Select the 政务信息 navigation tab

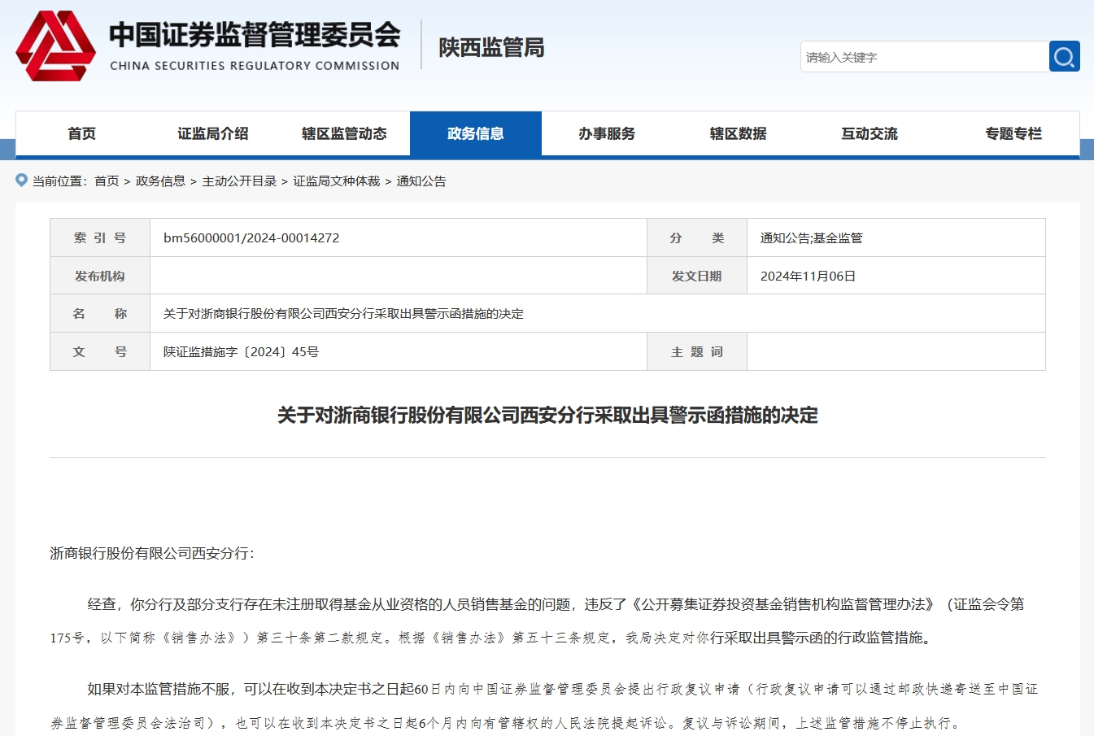point(476,133)
